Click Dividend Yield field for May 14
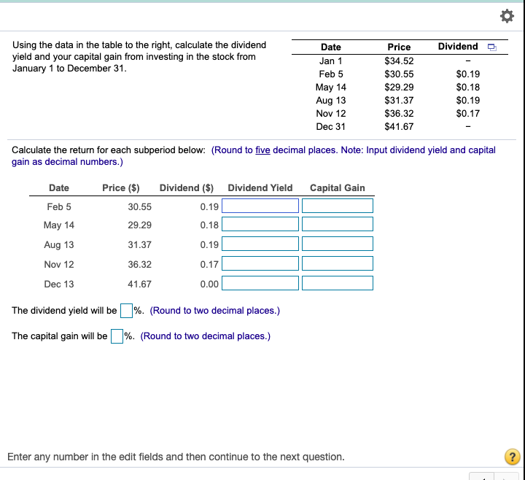This screenshot has height=480, width=525. pos(260,224)
